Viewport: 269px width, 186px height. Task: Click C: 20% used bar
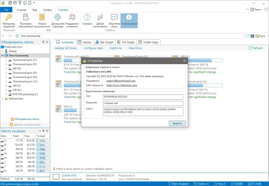coord(42,141)
